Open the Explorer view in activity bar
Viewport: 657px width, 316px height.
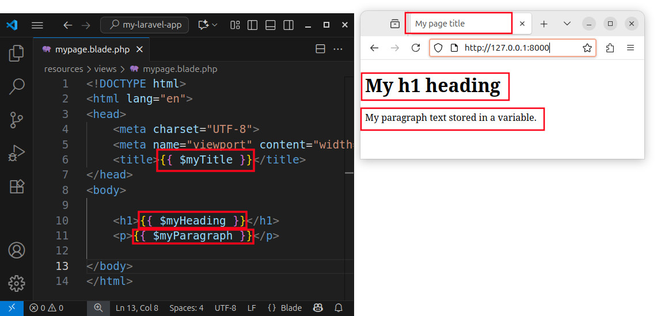(x=16, y=53)
